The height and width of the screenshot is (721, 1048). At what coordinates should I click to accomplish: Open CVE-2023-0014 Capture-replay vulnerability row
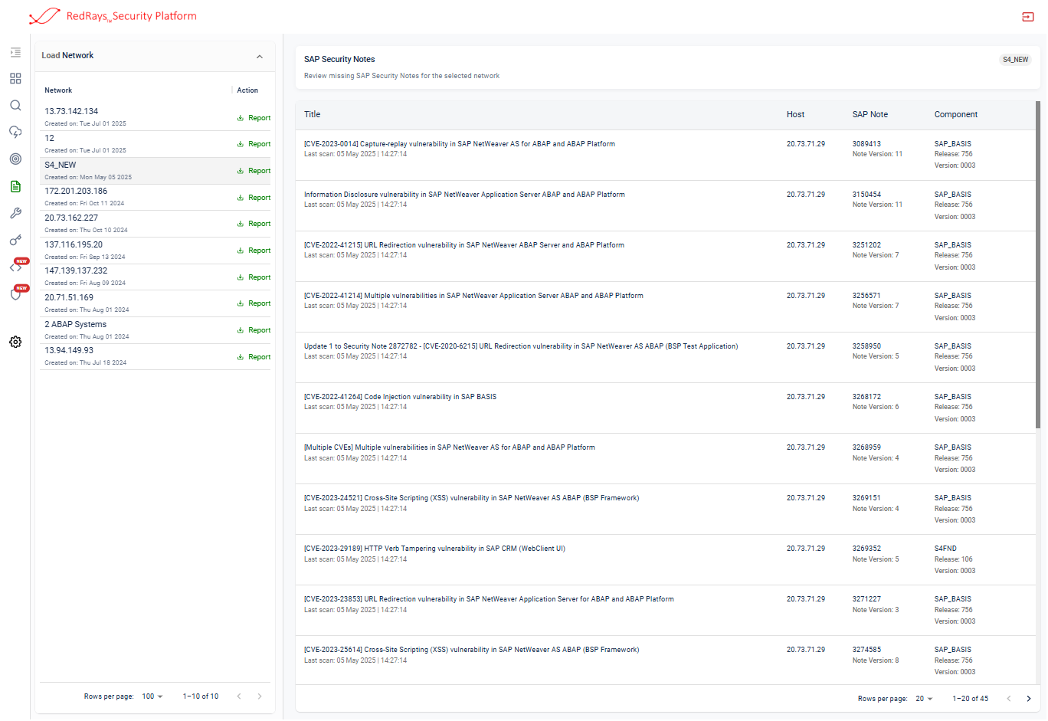(665, 155)
